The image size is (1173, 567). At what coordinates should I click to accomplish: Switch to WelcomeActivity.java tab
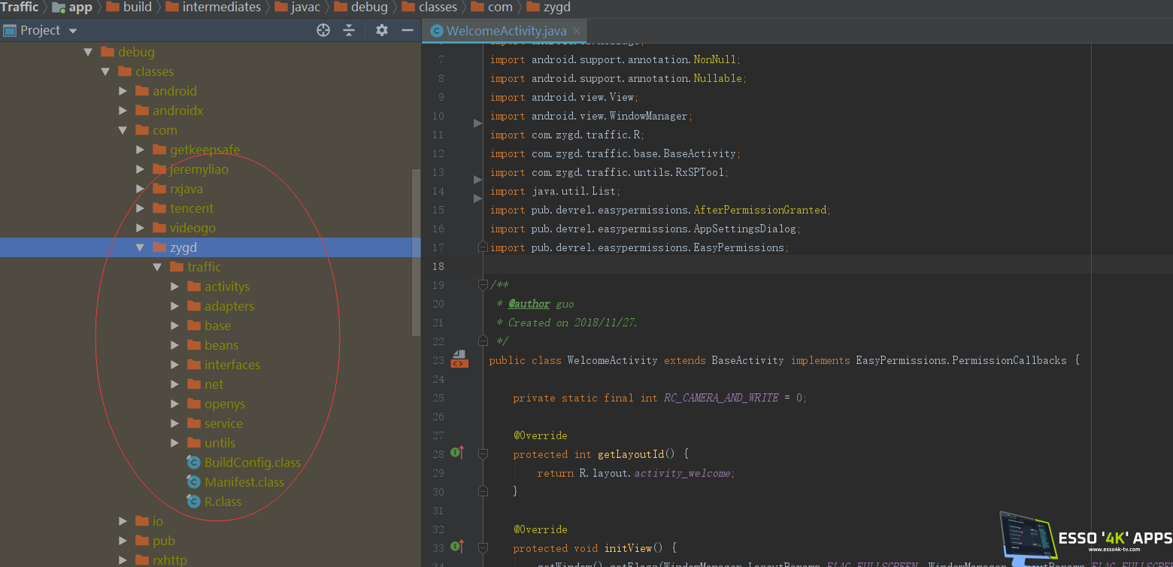[x=505, y=31]
